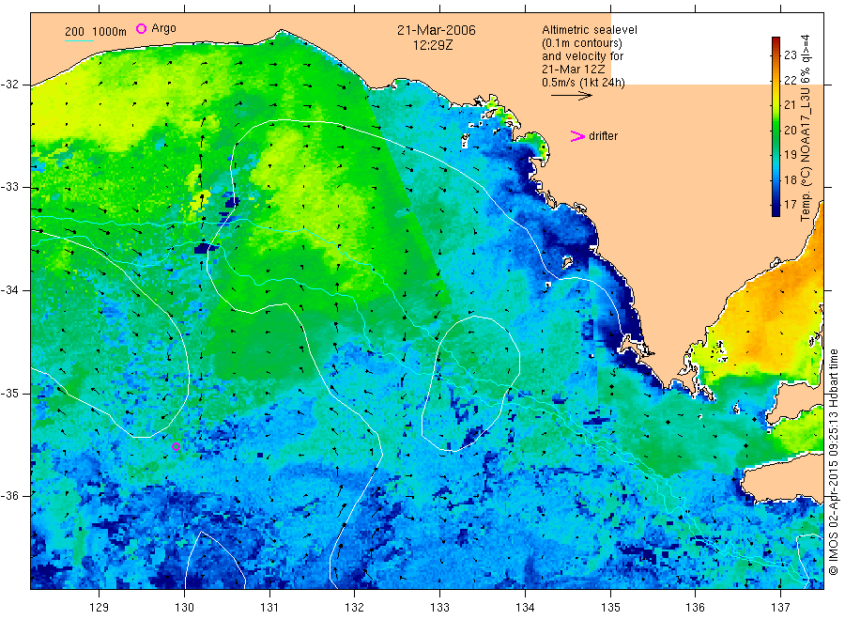
Task: Click longitude axis label 129
Action: click(x=100, y=608)
